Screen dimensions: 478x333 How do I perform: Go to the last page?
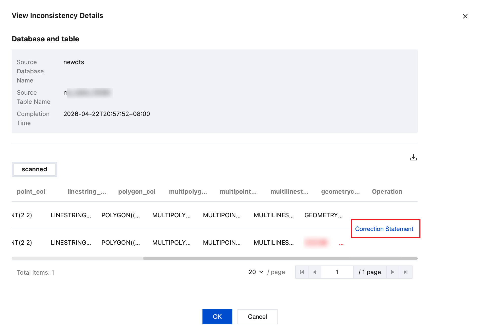[405, 272]
